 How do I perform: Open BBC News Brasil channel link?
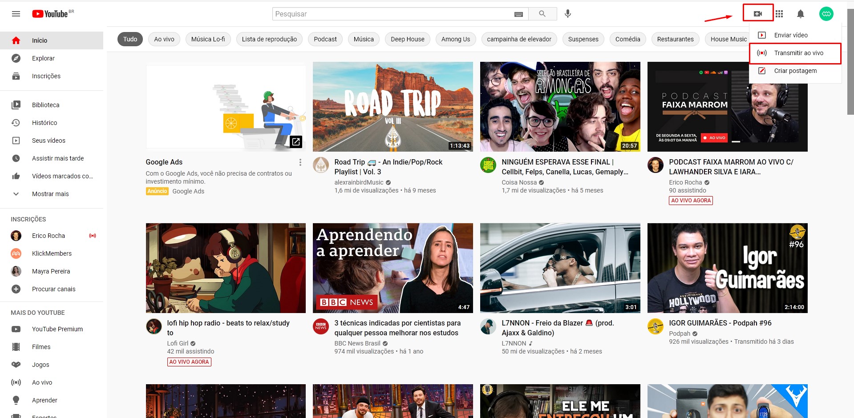coord(357,343)
